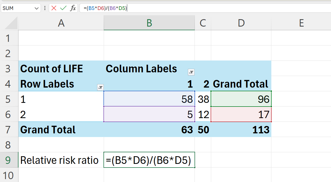Select row 7 header
This screenshot has height=182, width=331.
coord(9,129)
